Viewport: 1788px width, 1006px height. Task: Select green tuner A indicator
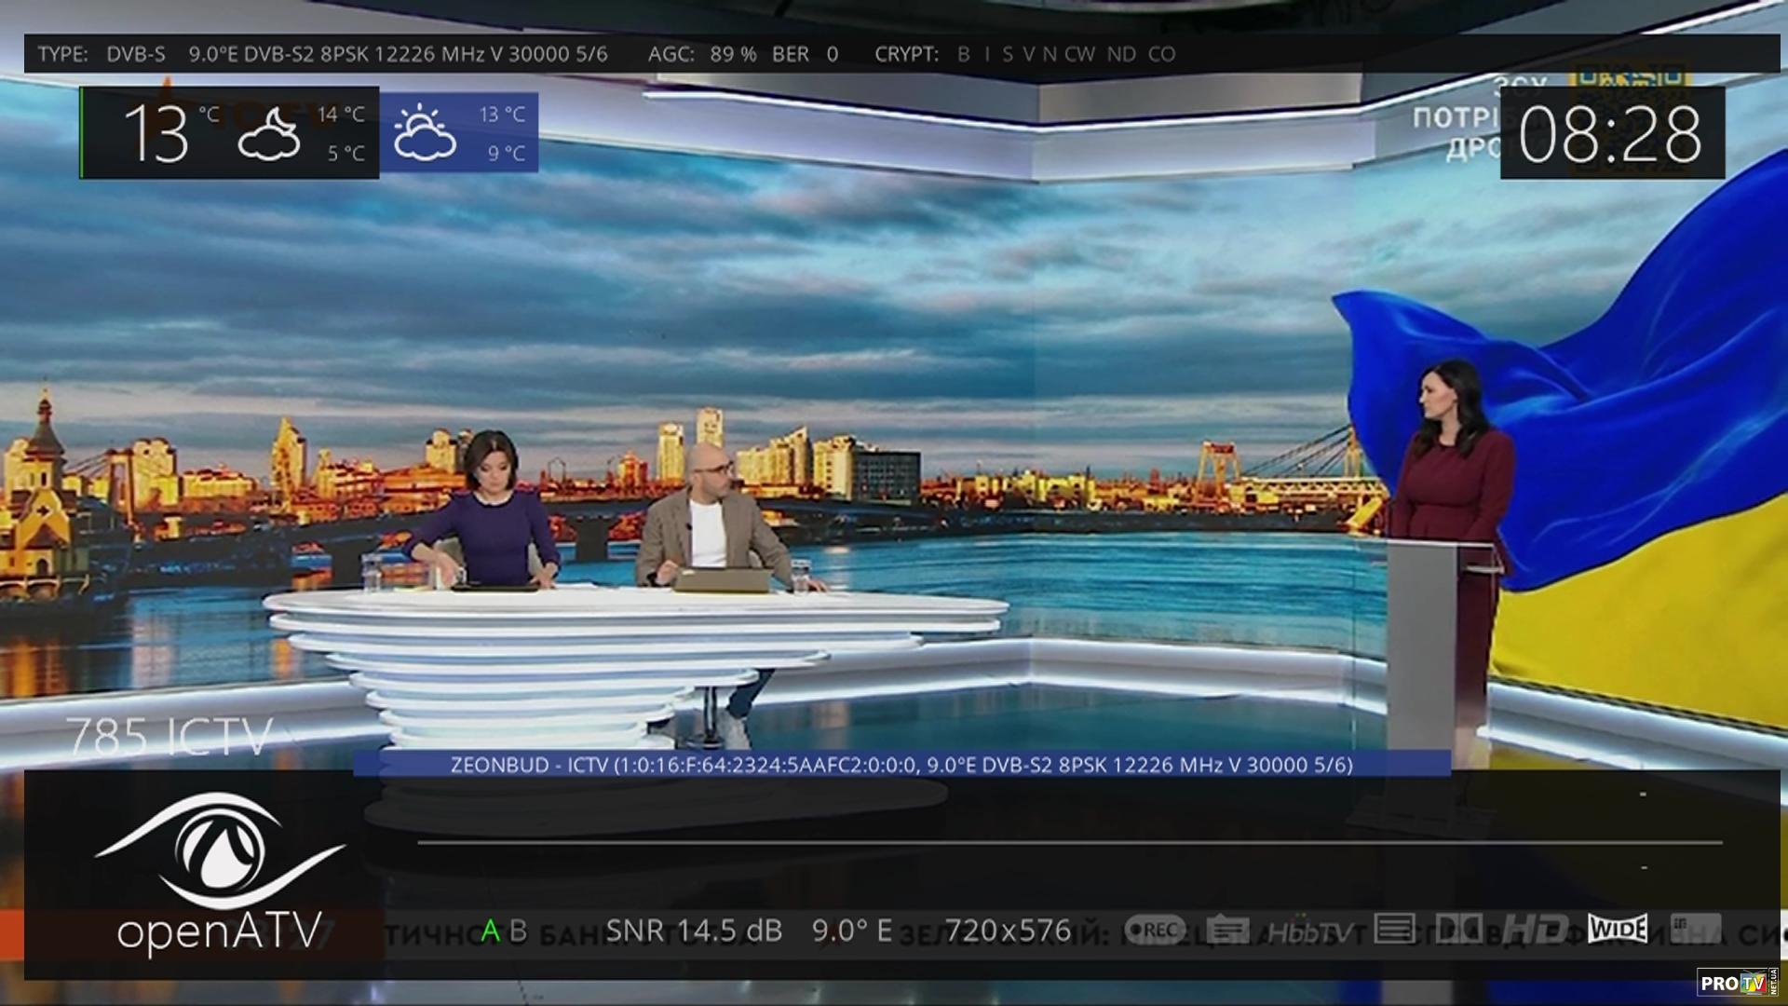coord(490,931)
